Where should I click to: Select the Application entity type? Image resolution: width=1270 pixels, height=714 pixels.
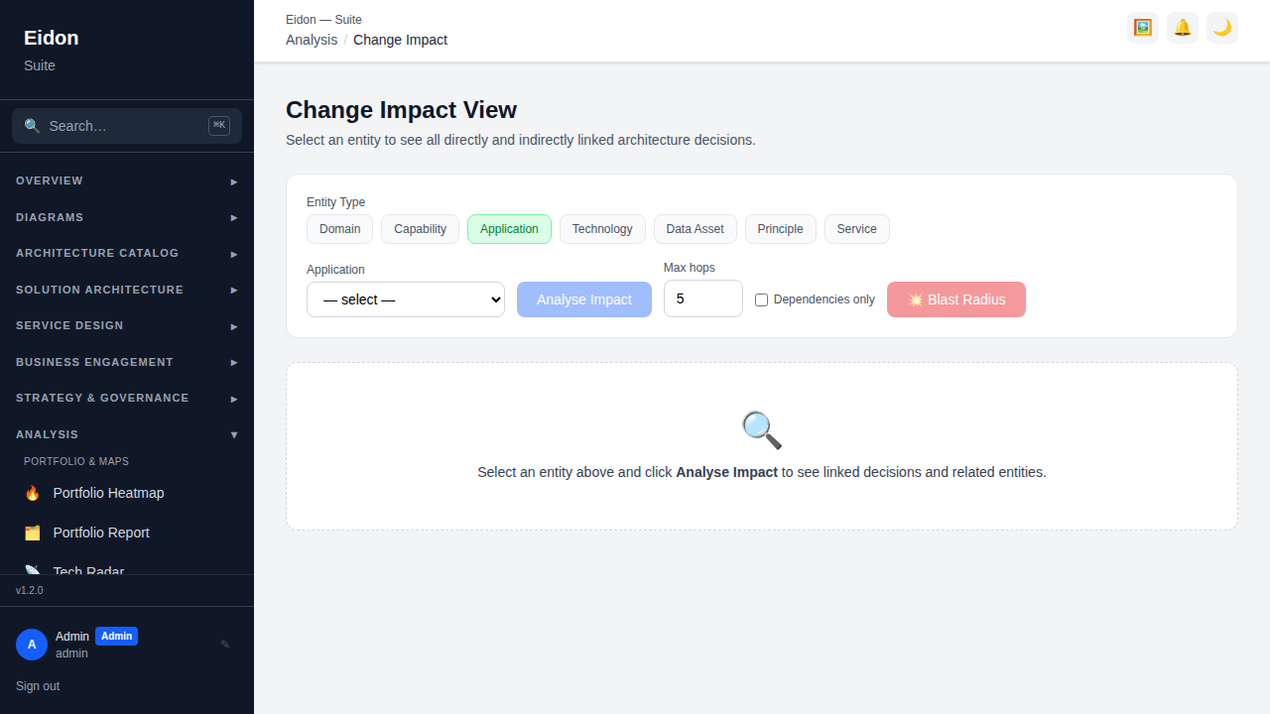click(x=509, y=229)
